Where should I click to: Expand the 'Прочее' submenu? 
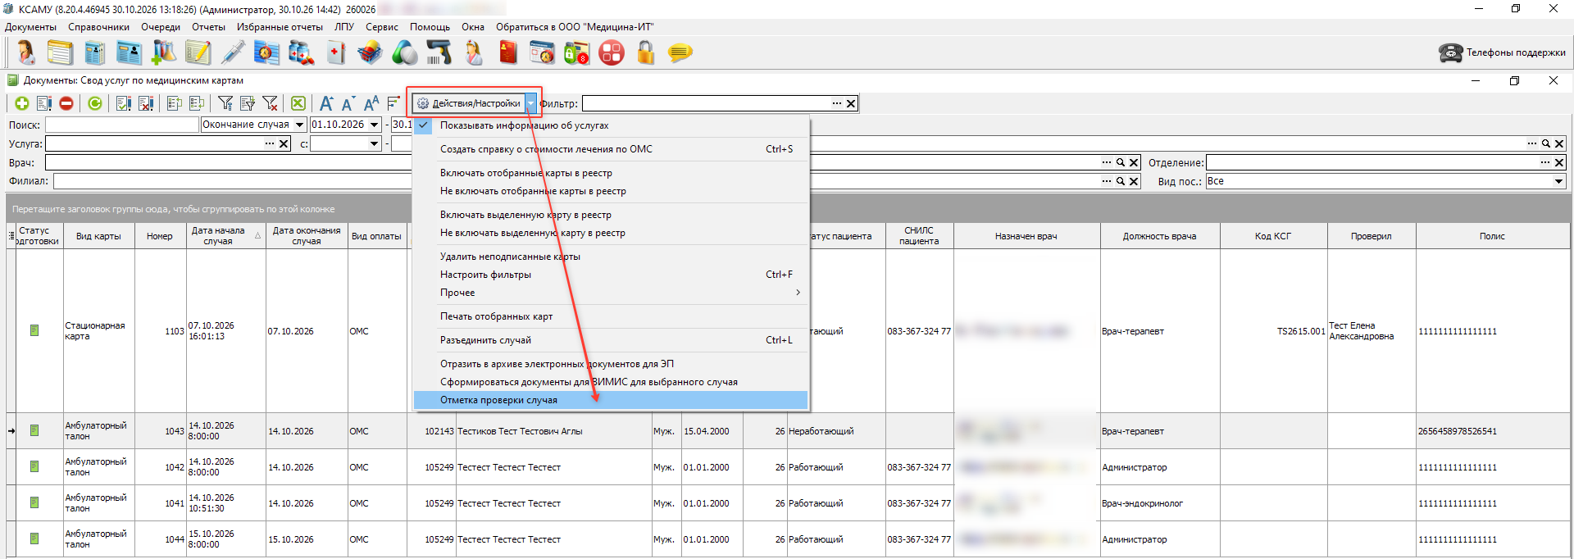click(x=611, y=293)
